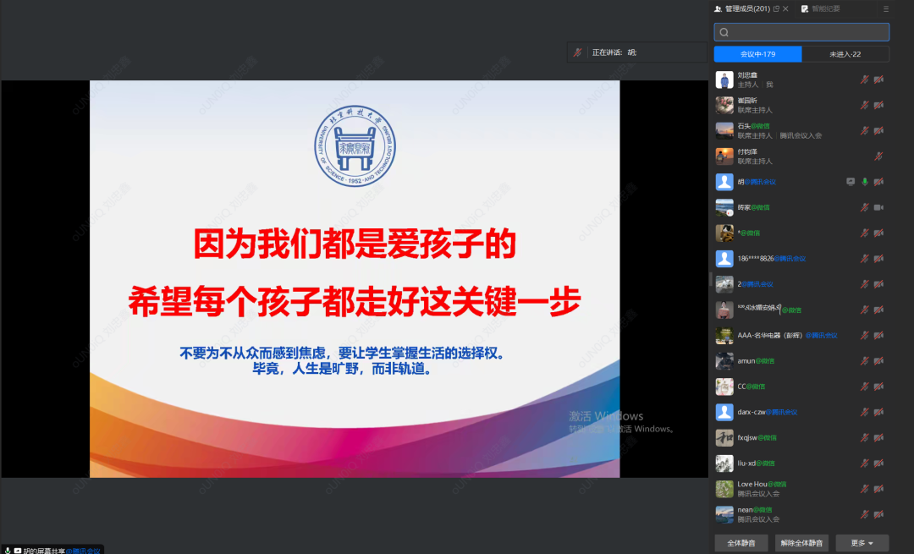Toggle 砖家's camera icon
The width and height of the screenshot is (914, 554).
click(x=878, y=207)
